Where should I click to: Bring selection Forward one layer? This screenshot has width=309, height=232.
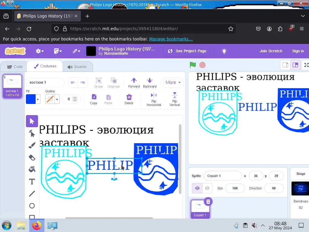pyautogui.click(x=134, y=82)
